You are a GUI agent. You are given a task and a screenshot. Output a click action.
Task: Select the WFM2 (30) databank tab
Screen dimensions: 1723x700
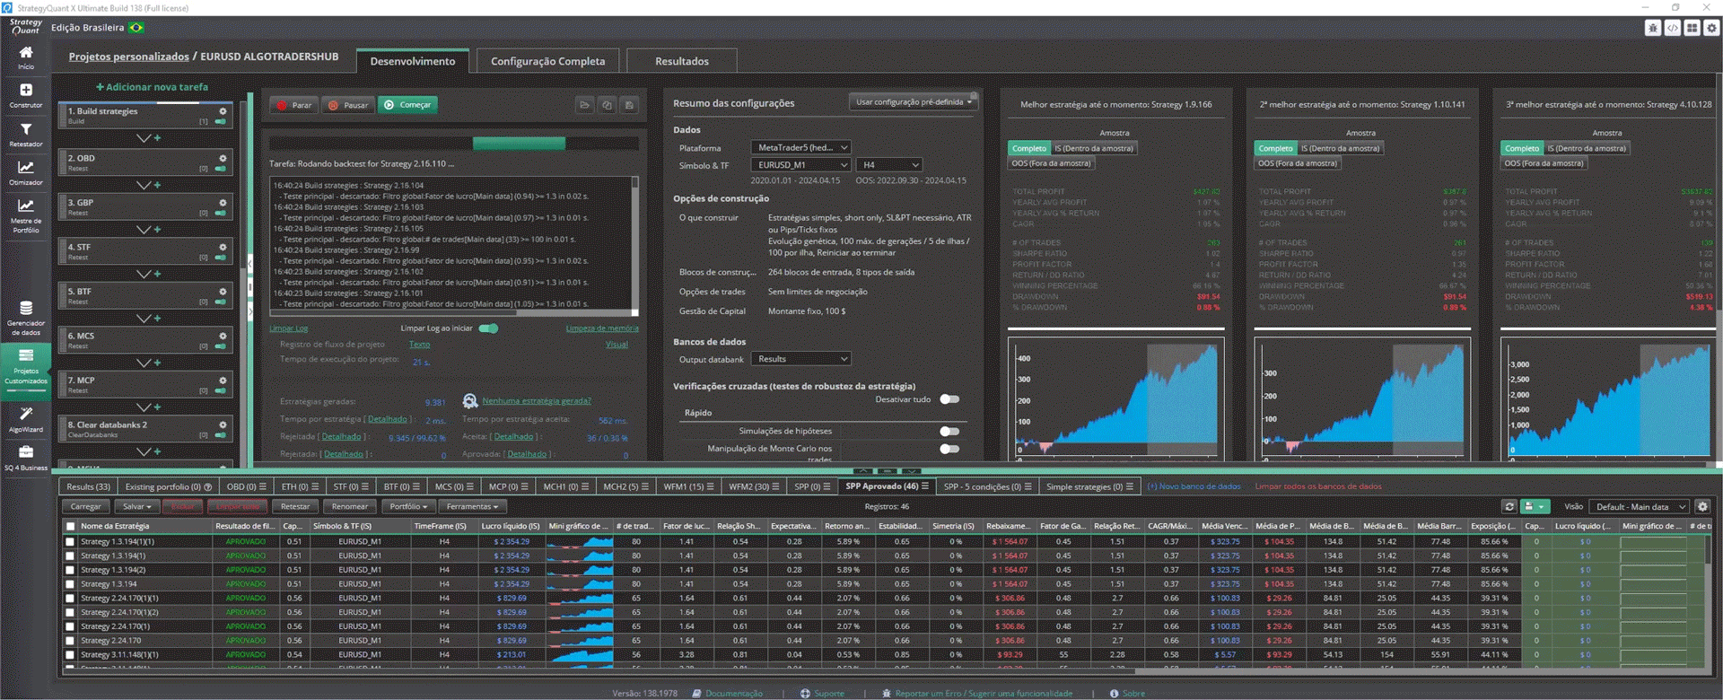pyautogui.click(x=754, y=486)
